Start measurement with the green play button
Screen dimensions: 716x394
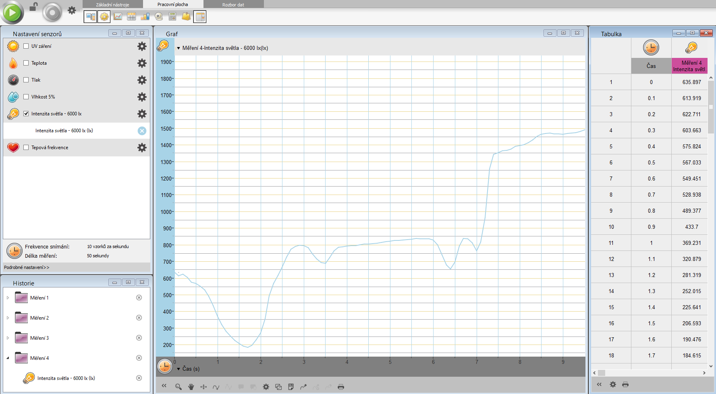(x=12, y=12)
